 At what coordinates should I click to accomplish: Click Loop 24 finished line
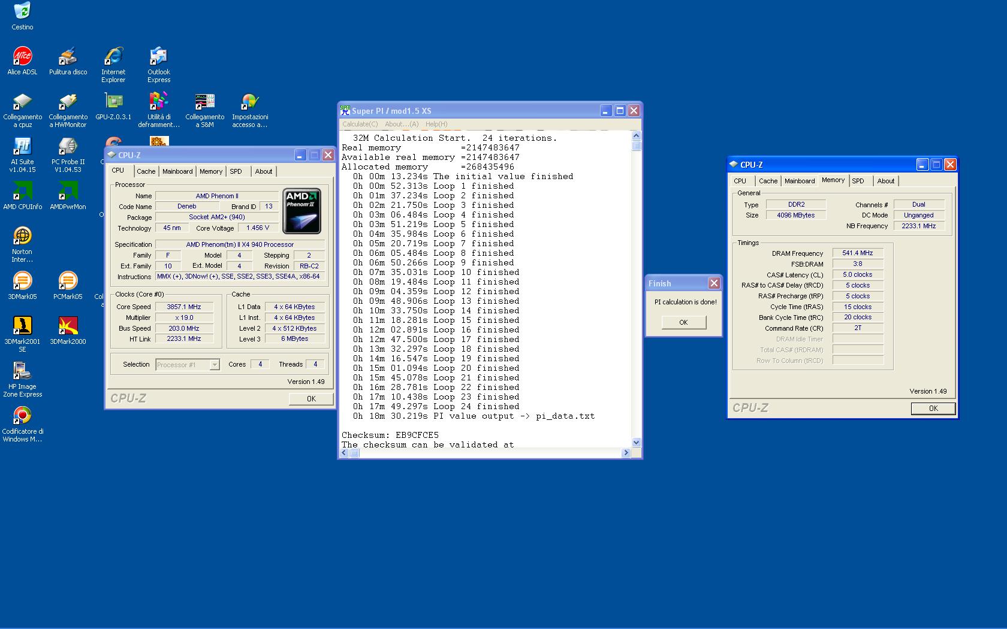click(x=436, y=406)
